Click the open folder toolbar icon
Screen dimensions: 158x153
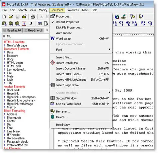coord(11,17)
